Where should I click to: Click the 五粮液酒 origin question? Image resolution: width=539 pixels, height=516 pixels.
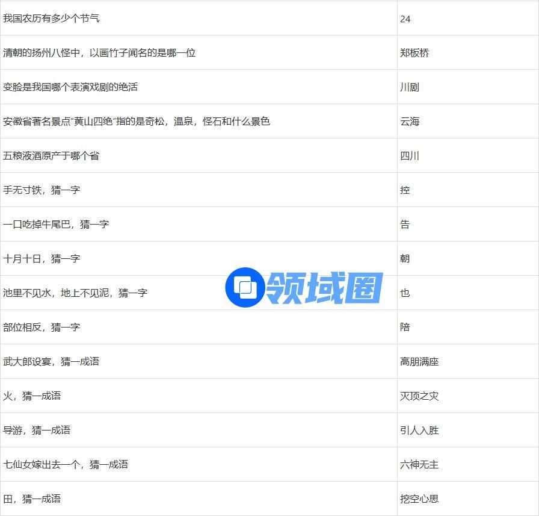pyautogui.click(x=51, y=155)
